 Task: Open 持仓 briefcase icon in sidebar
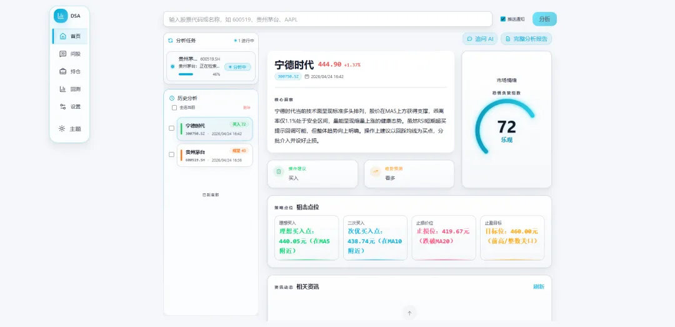pyautogui.click(x=63, y=71)
